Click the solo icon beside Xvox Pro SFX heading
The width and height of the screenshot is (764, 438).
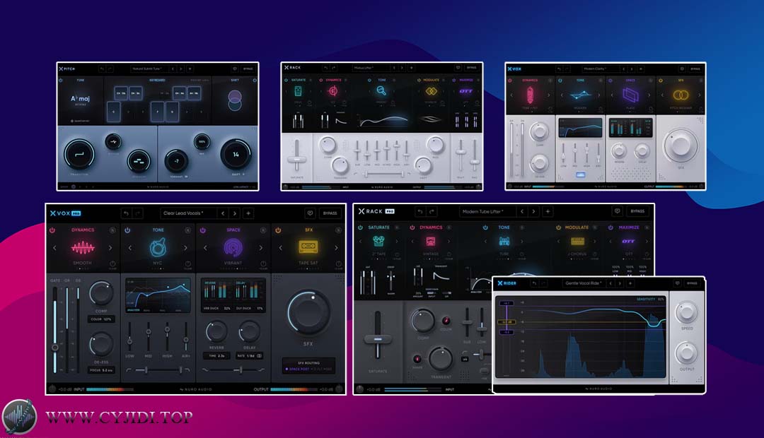click(339, 230)
